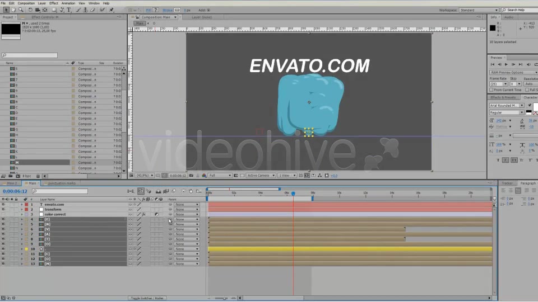
Task: Open the Workspace Standard dropdown
Action: pos(479,10)
